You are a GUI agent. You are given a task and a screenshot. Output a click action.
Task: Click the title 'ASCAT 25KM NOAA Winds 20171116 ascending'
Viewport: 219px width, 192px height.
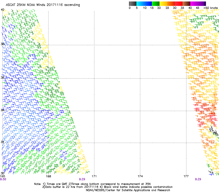(43, 5)
